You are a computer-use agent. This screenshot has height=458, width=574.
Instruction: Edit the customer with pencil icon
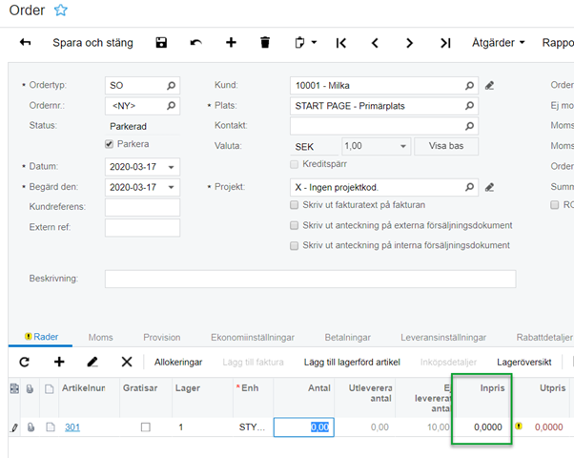[490, 85]
